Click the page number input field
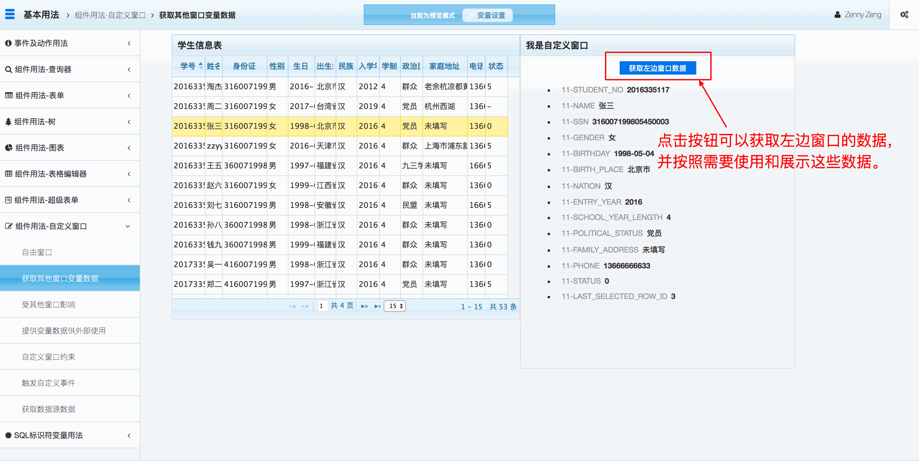 [322, 306]
